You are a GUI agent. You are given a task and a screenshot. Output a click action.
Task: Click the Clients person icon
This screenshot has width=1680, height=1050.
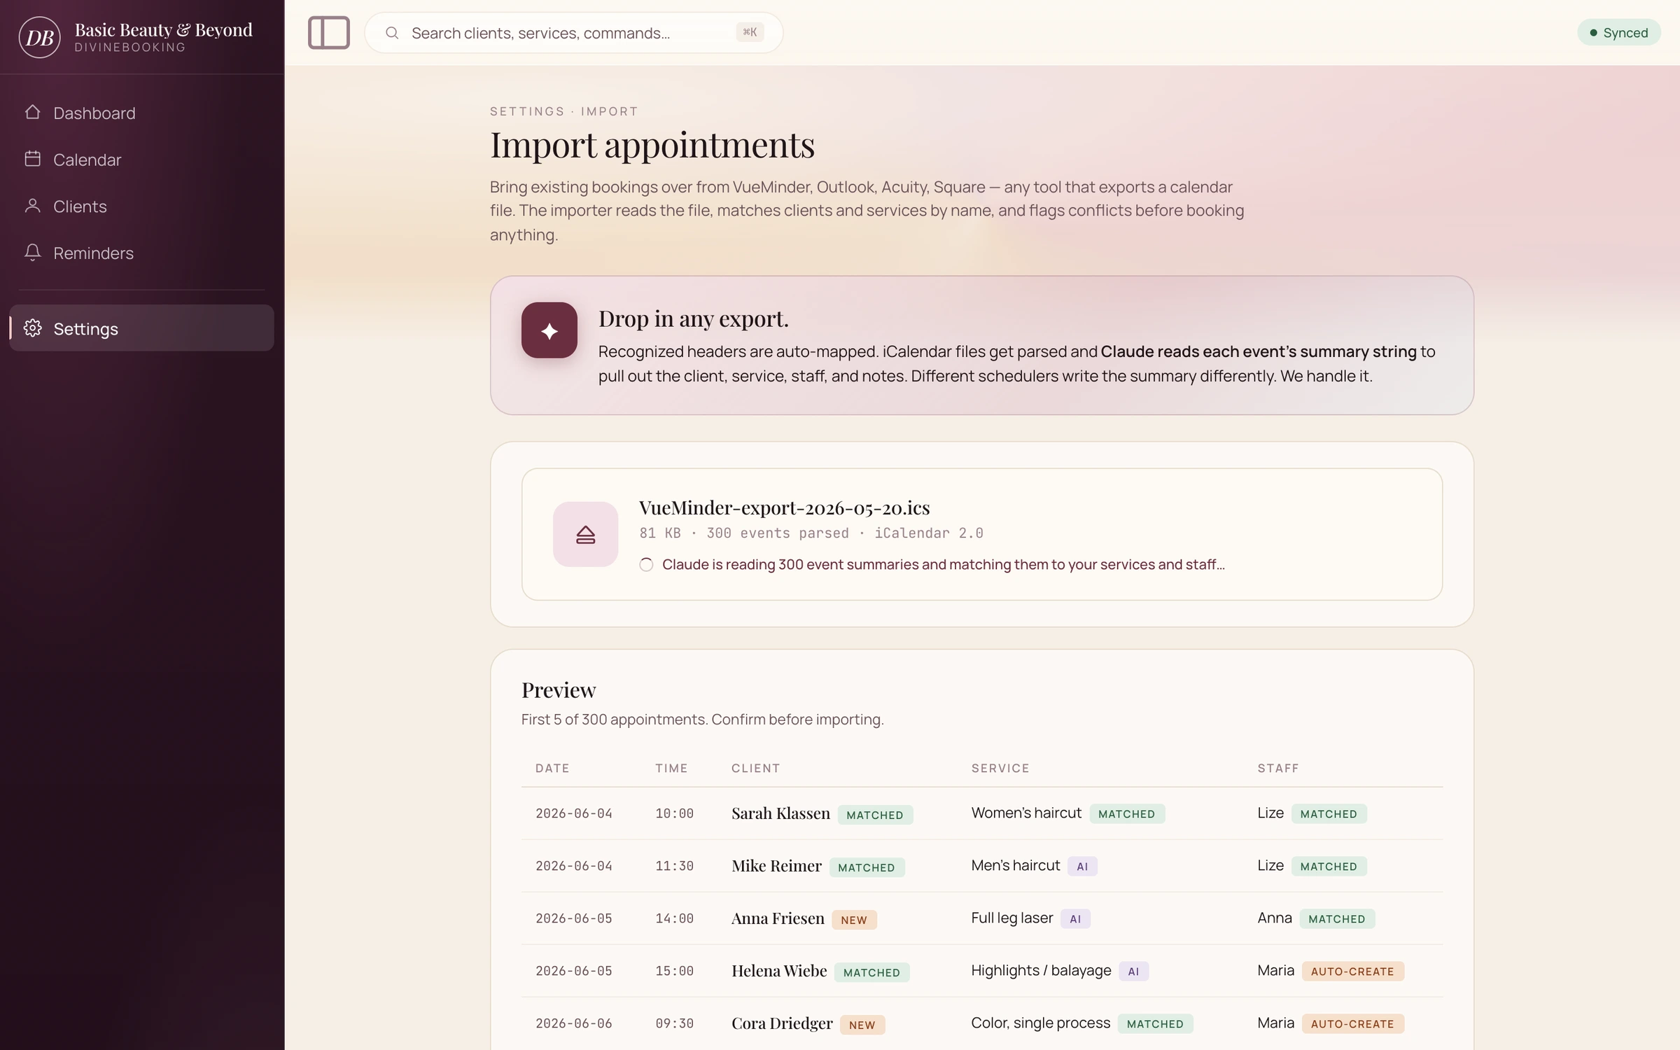coord(32,205)
